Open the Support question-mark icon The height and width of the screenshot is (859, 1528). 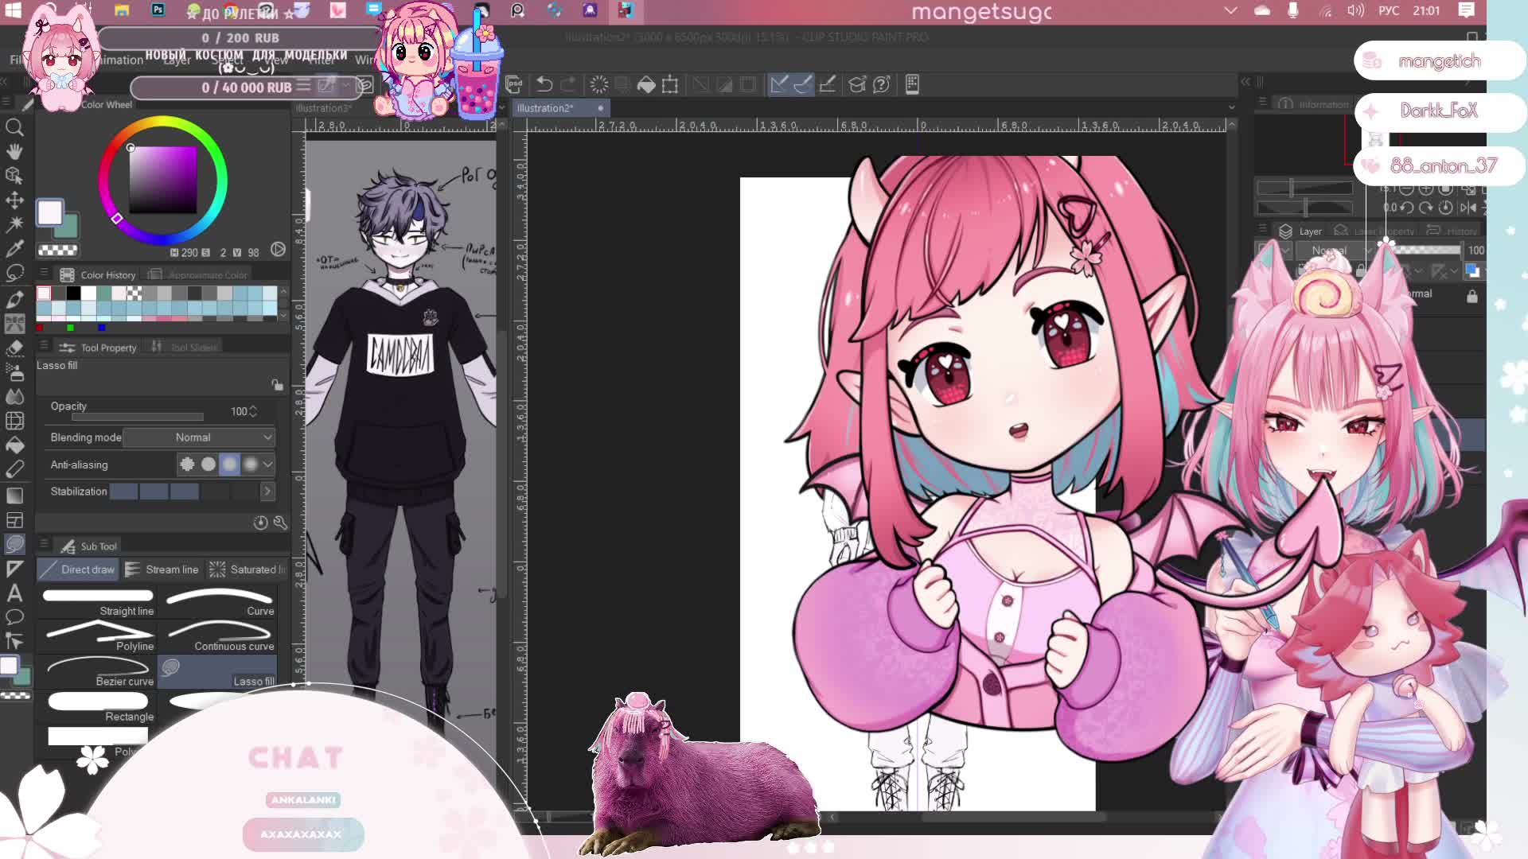(x=882, y=84)
